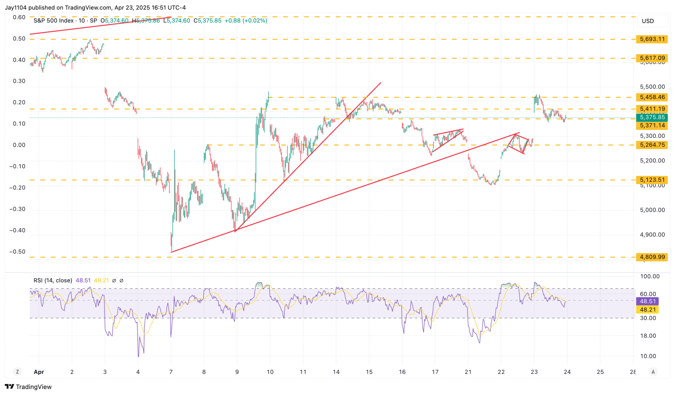Click the 0.00 left axis value

coord(19,145)
